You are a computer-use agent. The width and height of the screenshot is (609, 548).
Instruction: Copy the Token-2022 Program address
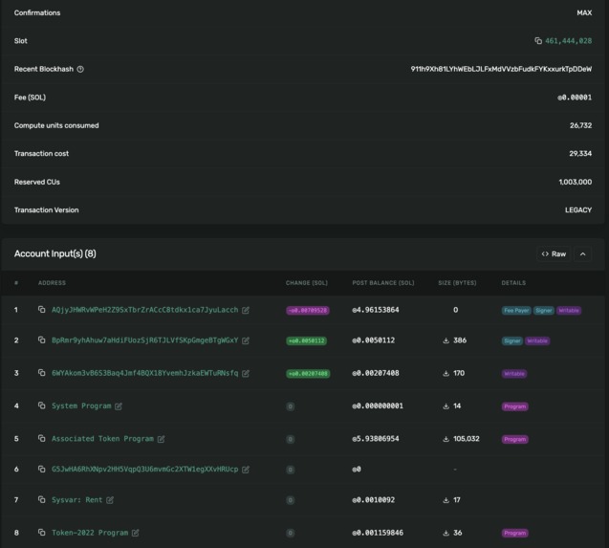tap(41, 533)
